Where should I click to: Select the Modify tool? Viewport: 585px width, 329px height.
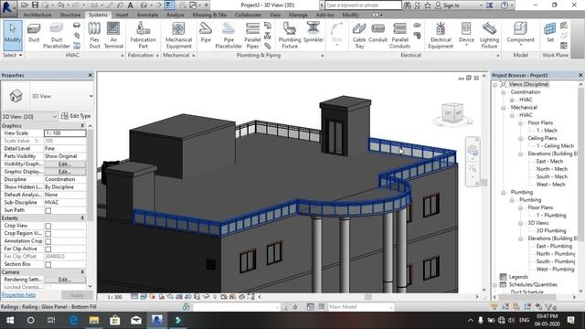(12, 35)
